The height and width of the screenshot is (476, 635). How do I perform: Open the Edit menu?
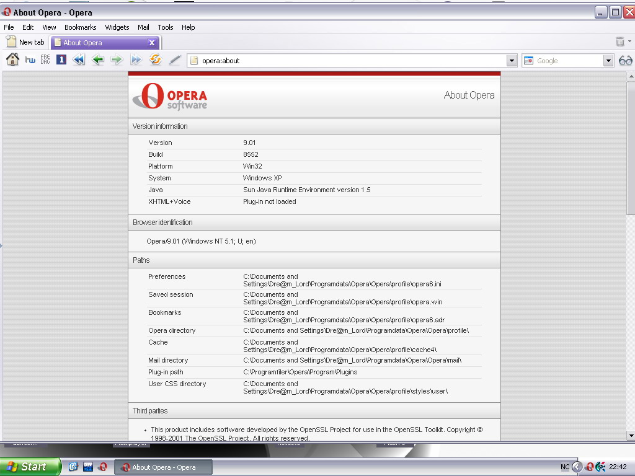(x=28, y=27)
